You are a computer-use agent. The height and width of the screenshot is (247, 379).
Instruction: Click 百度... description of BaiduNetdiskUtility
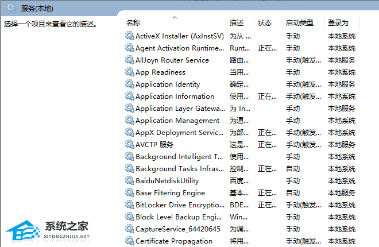(239, 181)
